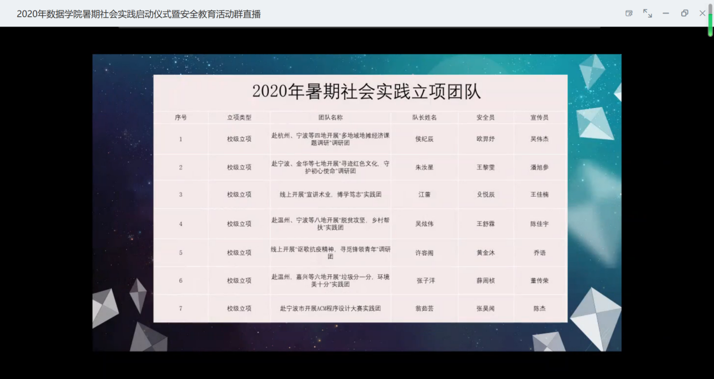The height and width of the screenshot is (379, 714).
Task: Enter fullscreen with the diagonal arrows icon
Action: pos(648,14)
